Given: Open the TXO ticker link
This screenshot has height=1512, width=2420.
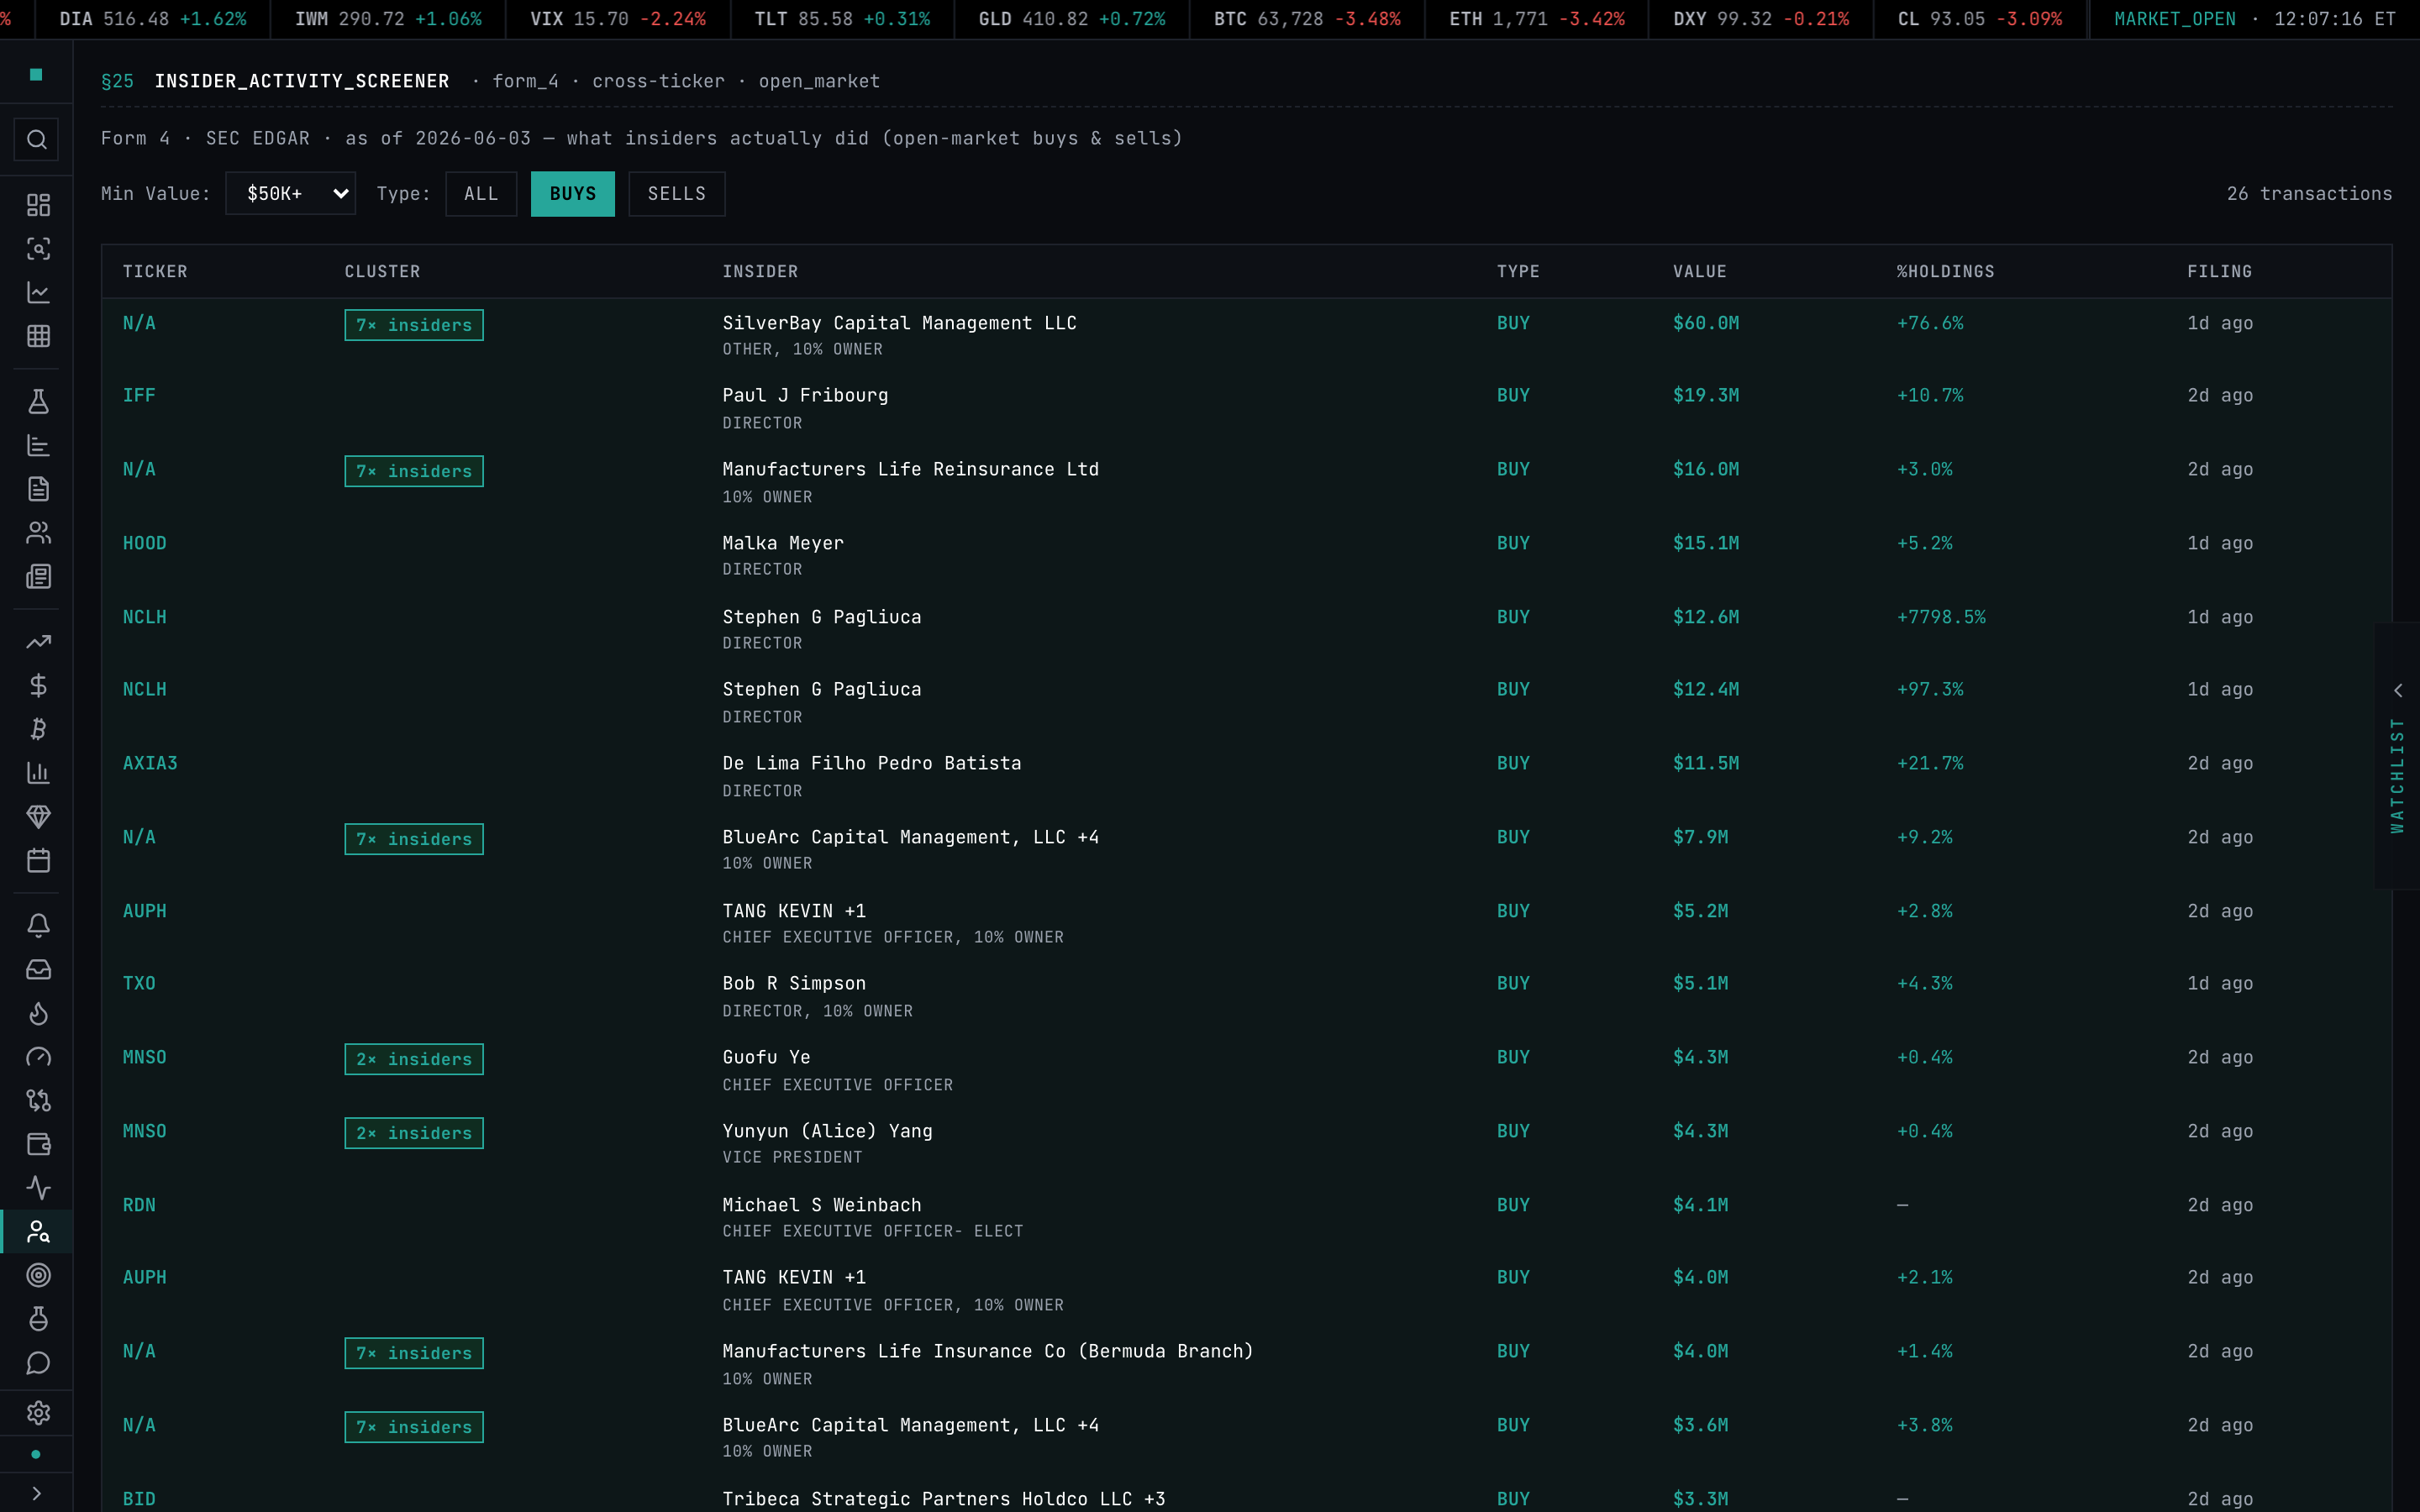Looking at the screenshot, I should pyautogui.click(x=139, y=984).
